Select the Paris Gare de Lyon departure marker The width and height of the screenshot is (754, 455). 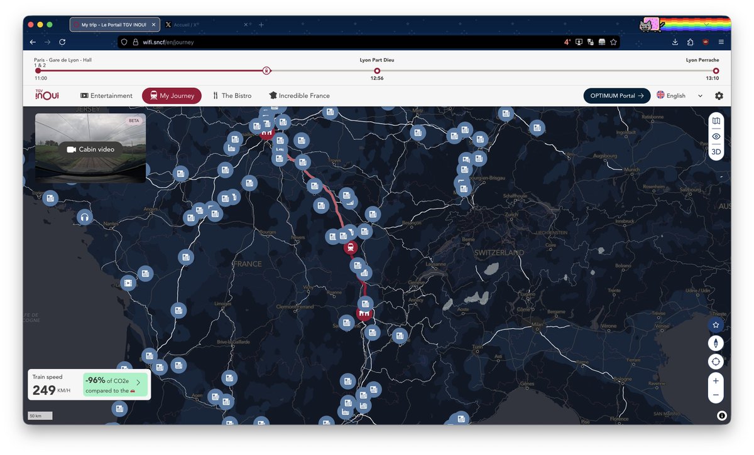coord(38,71)
